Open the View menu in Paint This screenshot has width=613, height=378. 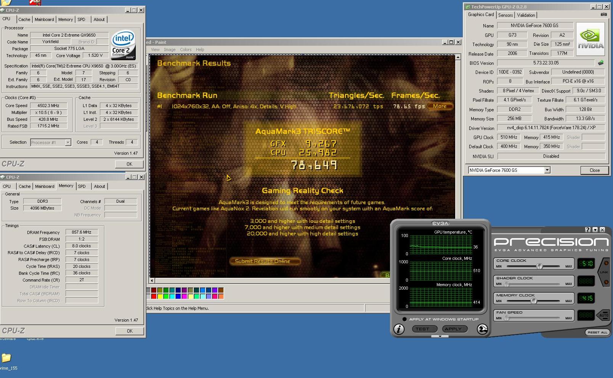pyautogui.click(x=155, y=50)
